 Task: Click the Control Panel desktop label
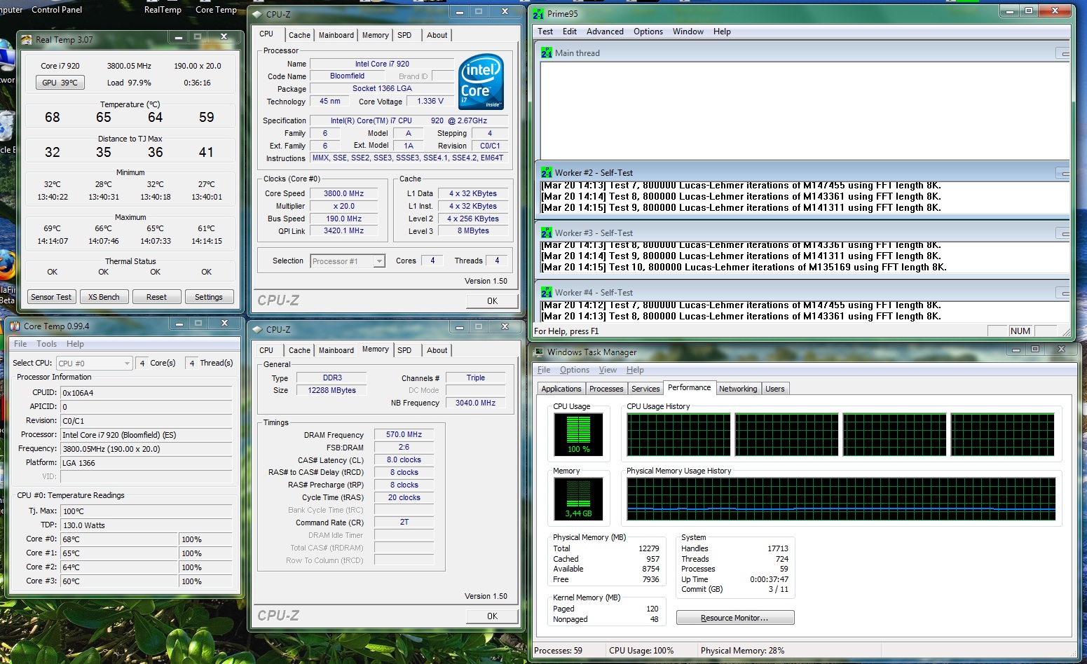click(57, 10)
